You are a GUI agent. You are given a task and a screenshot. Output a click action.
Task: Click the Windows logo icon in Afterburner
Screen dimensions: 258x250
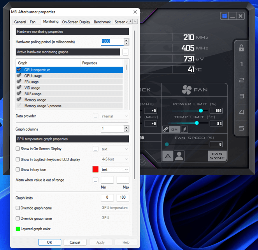point(225,16)
